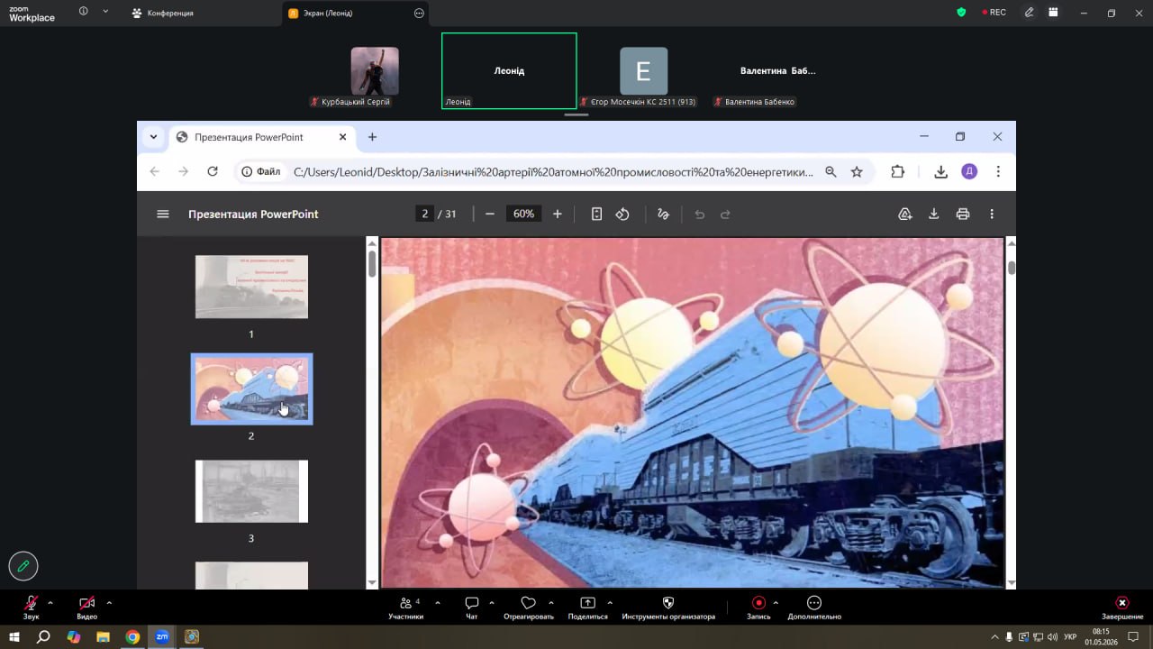The image size is (1153, 649).
Task: Select the PDF draw annotation tool
Action: click(x=663, y=215)
